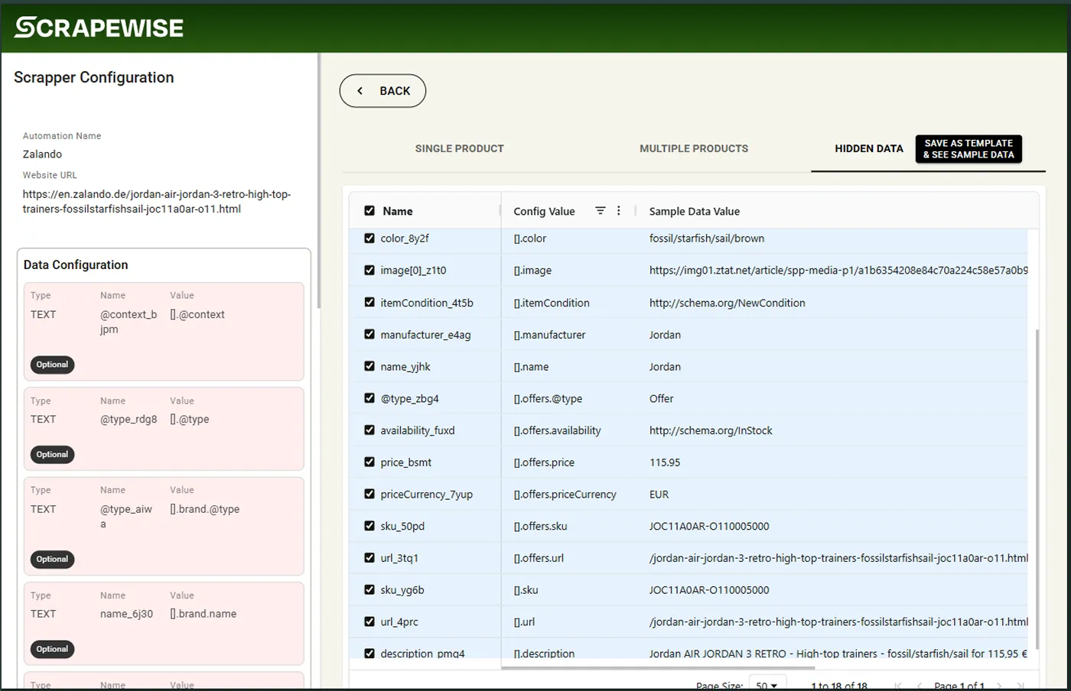Uncheck the color_8y2f row checkbox
1071x691 pixels.
coord(369,238)
